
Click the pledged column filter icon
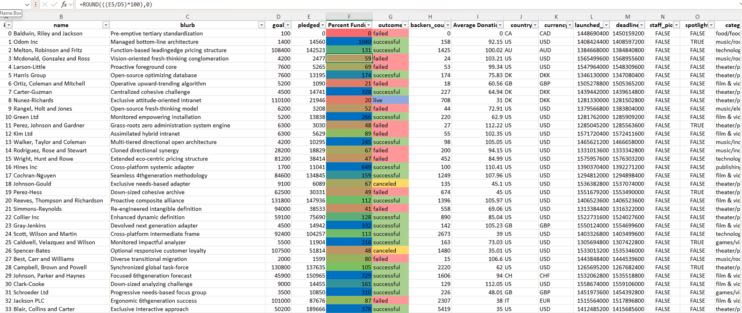point(322,25)
